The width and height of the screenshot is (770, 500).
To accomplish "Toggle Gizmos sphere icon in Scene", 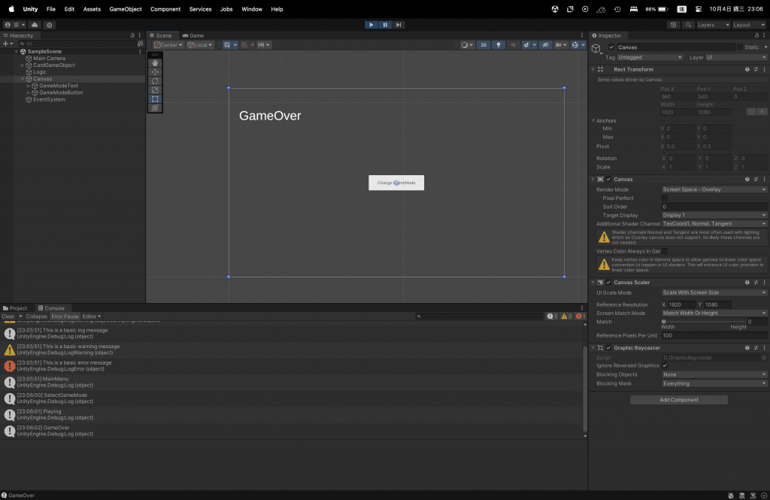I will pyautogui.click(x=575, y=44).
